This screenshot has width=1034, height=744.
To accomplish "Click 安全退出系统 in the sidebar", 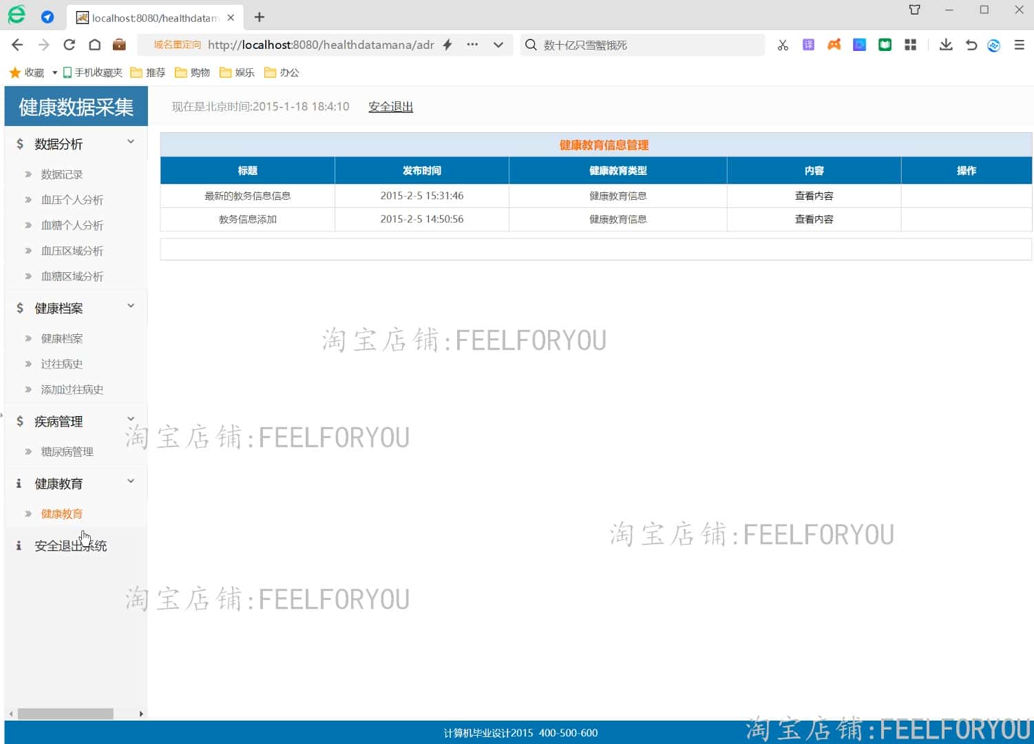I will (71, 546).
